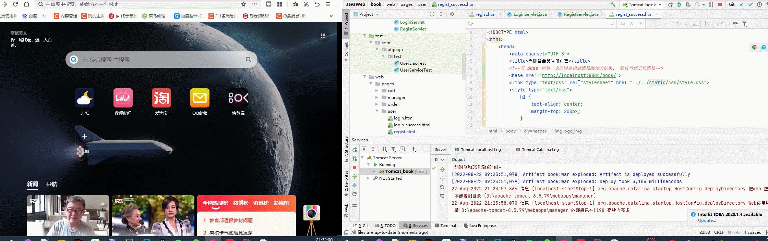The height and width of the screenshot is (241, 768).
Task: Expand all in Services toolbar
Action: (364, 149)
